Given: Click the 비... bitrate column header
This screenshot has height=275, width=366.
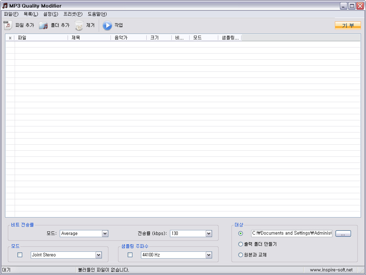Looking at the screenshot, I should (180, 38).
